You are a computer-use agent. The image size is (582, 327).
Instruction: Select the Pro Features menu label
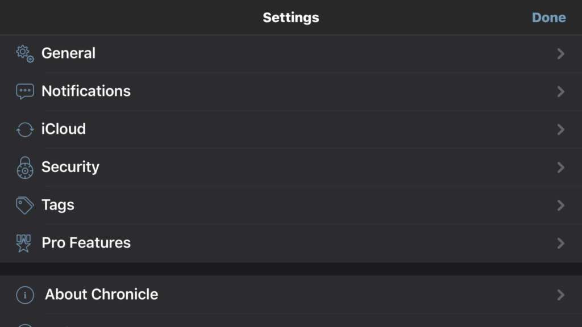coord(86,243)
